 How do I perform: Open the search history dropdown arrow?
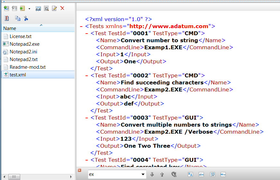coord(143,174)
